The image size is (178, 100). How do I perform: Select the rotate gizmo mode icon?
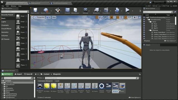[x=100, y=17]
